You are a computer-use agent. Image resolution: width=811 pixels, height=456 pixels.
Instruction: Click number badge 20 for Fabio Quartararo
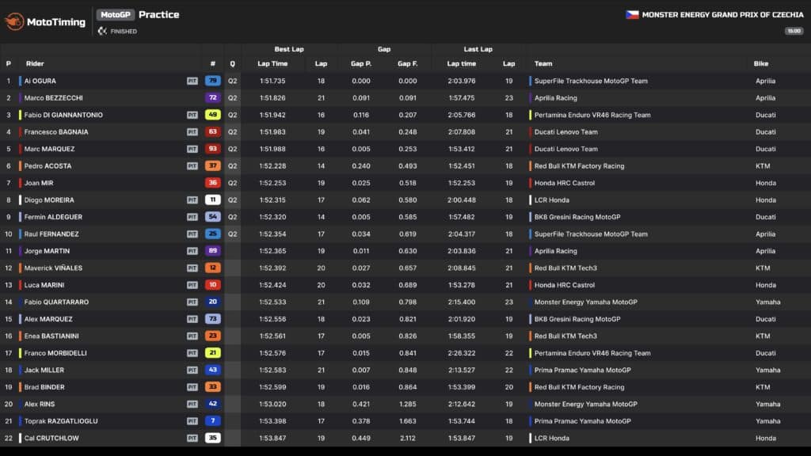212,302
